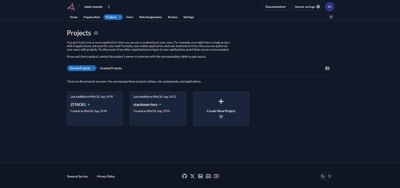
Task: Go to the Home tab
Action: pos(73,17)
